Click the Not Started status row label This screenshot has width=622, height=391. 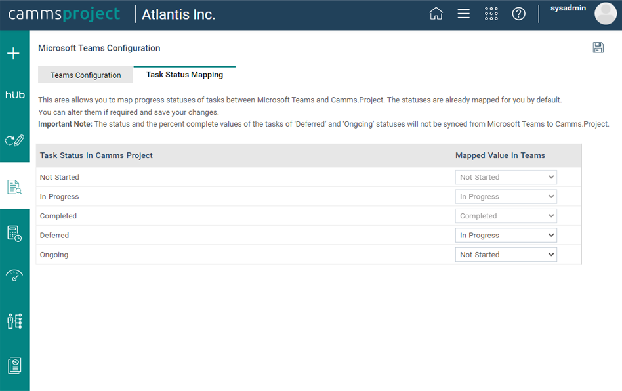(x=60, y=177)
